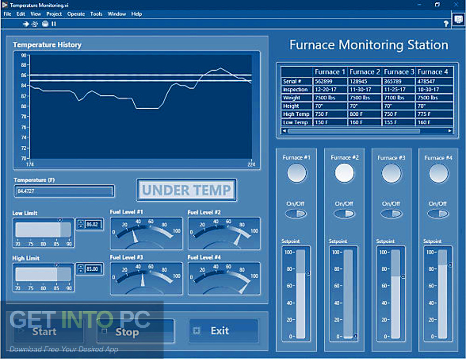
Task: Click the VI icon pane in the corner
Action: pos(459,20)
